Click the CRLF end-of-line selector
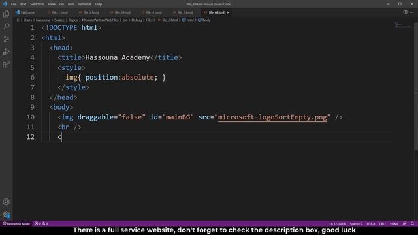The width and height of the screenshot is (418, 235). click(382, 223)
